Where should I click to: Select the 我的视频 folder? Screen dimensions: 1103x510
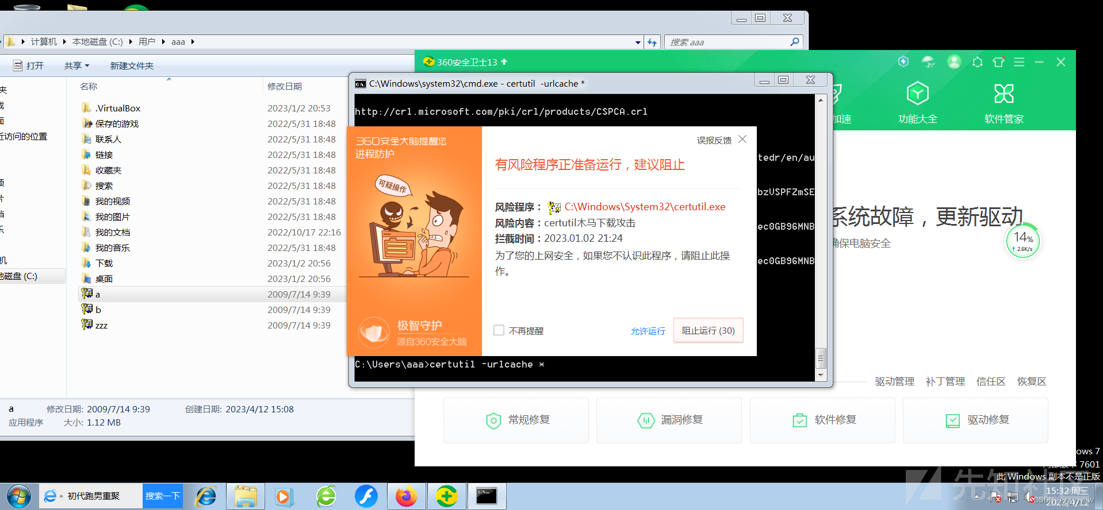[113, 201]
